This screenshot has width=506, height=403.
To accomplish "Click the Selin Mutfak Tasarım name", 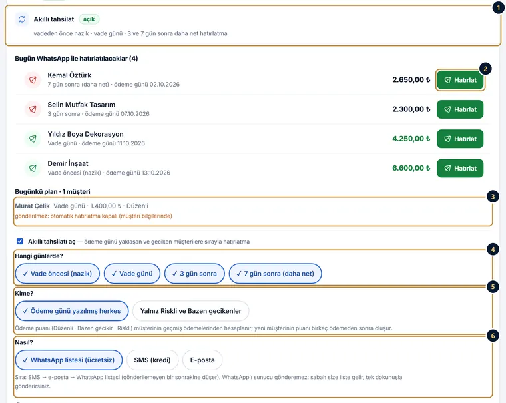I will pos(81,105).
